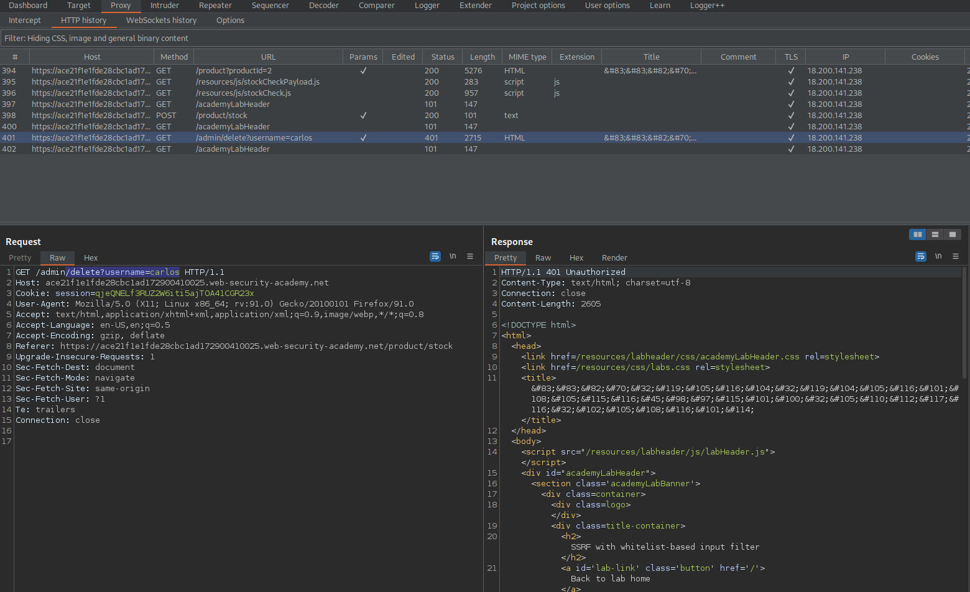The height and width of the screenshot is (592, 970).
Task: Switch Response view to Raw
Action: (543, 258)
